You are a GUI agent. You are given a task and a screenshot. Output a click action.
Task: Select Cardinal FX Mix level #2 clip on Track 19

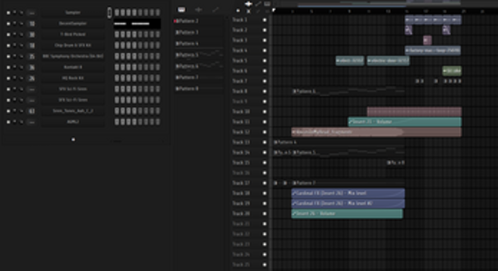click(348, 203)
